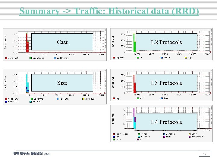Click green broadcast legend swatch
Screen dimensions: 217x162
click(30, 58)
